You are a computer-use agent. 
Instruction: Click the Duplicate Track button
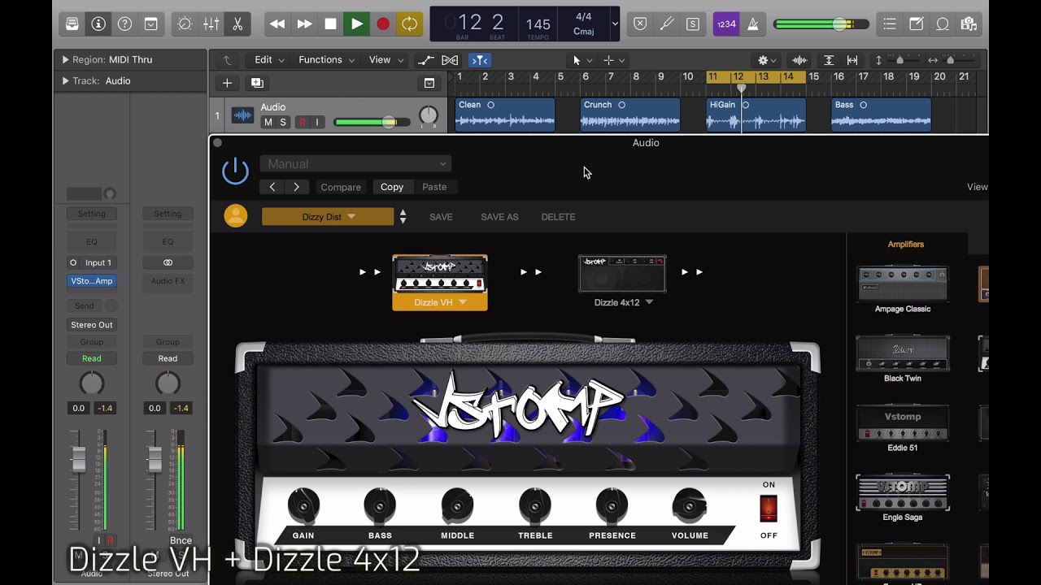257,83
